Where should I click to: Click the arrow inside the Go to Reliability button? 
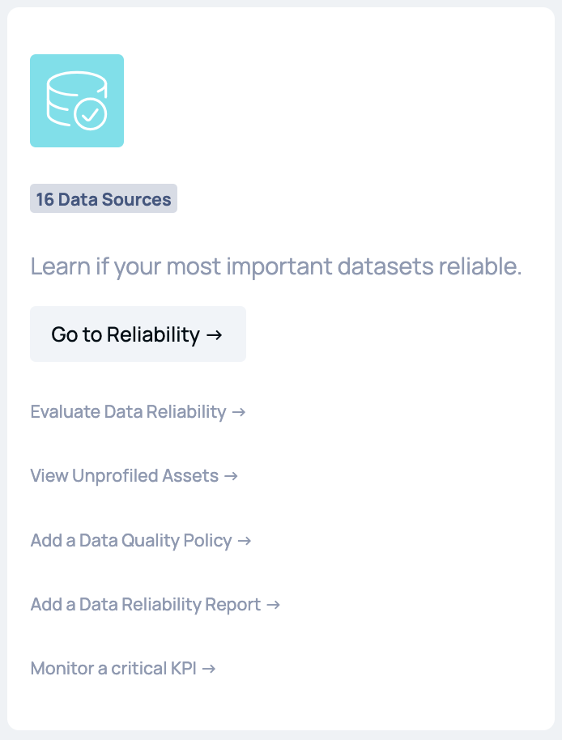[215, 335]
